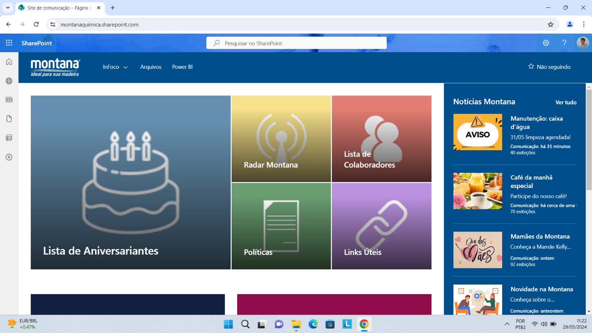Open the browser tab list dropdown
Image resolution: width=592 pixels, height=333 pixels.
tap(8, 8)
